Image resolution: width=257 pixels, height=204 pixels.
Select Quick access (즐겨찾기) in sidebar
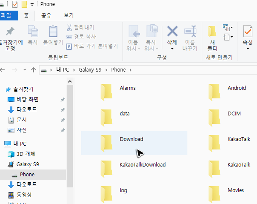point(19,89)
